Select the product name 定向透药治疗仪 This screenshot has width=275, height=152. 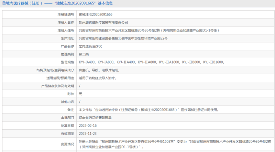tap(90, 46)
